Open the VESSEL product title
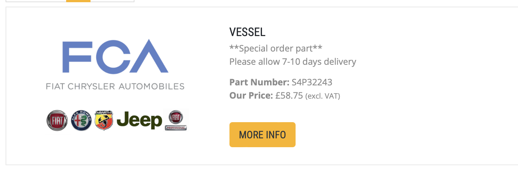 click(248, 32)
